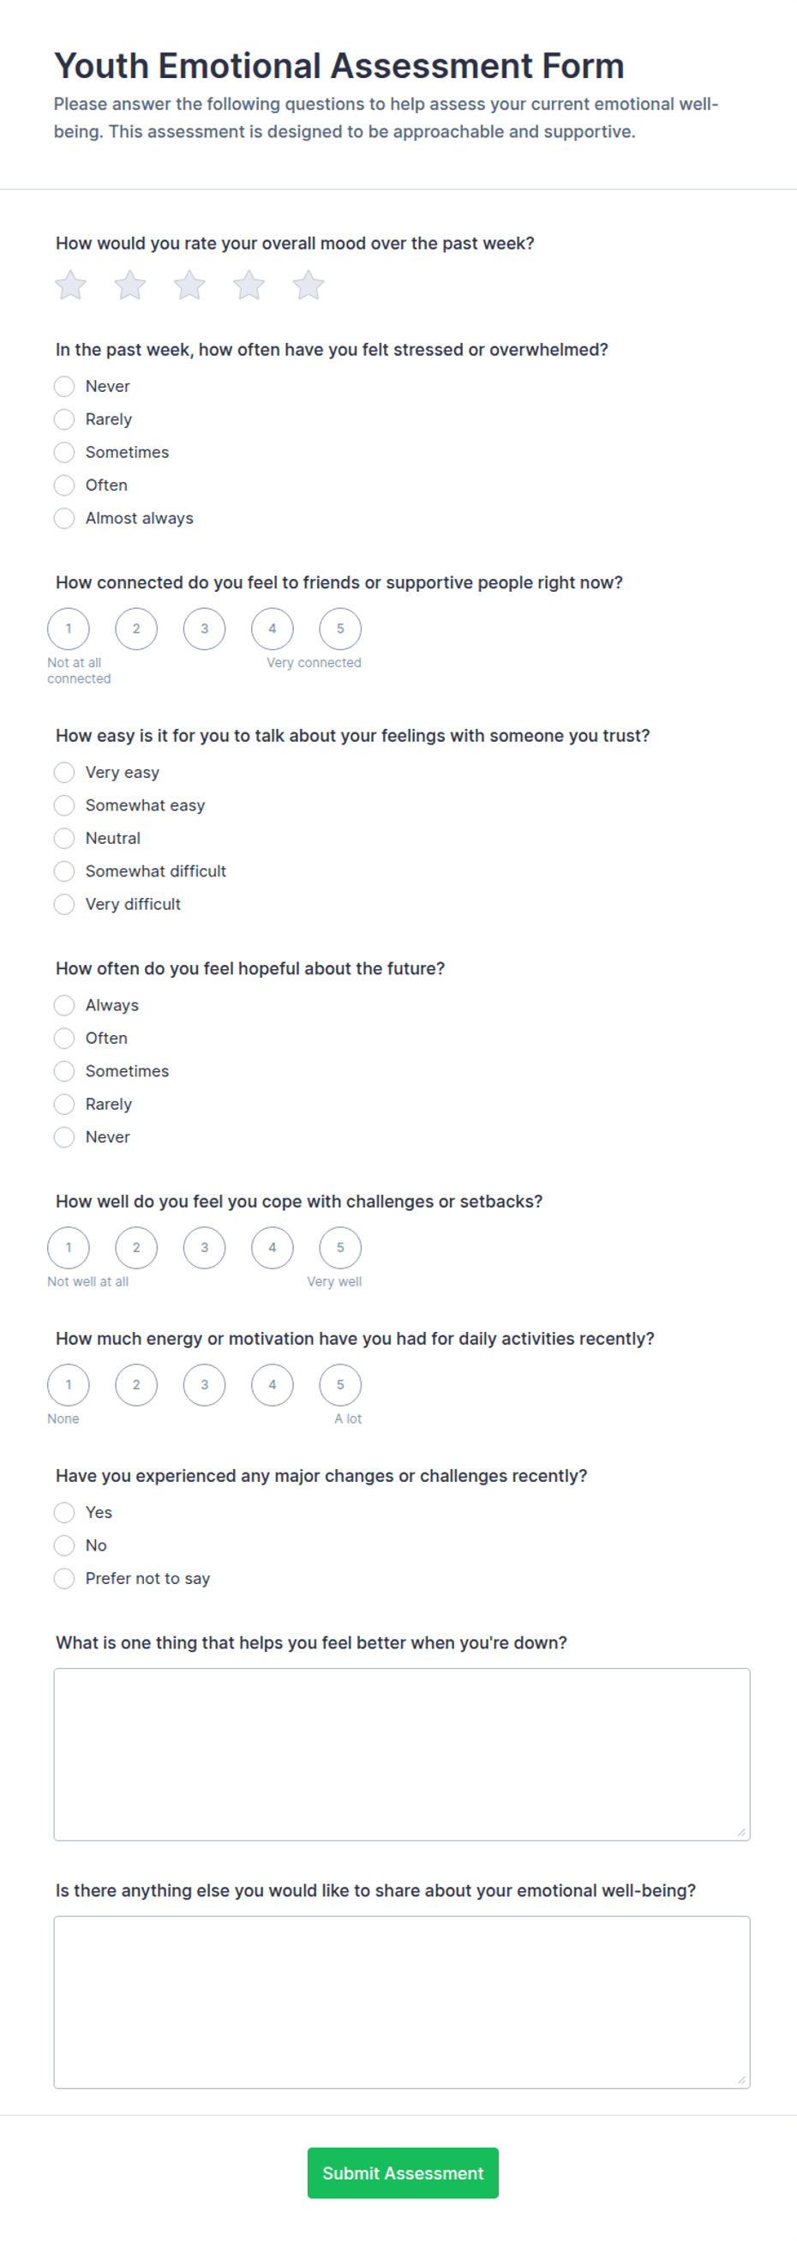
Task: Select 'Sometimes' for feeling stressed or overwhelmed
Action: point(64,452)
